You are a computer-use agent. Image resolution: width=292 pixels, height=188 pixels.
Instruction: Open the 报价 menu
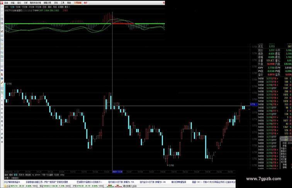pyautogui.click(x=19, y=3)
